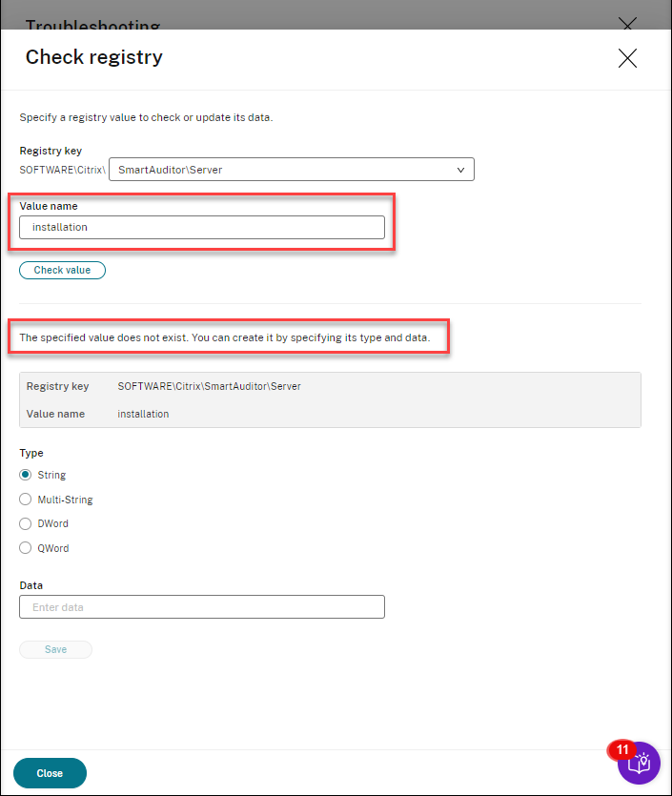Focus the Data entry field
672x796 pixels.
[202, 607]
